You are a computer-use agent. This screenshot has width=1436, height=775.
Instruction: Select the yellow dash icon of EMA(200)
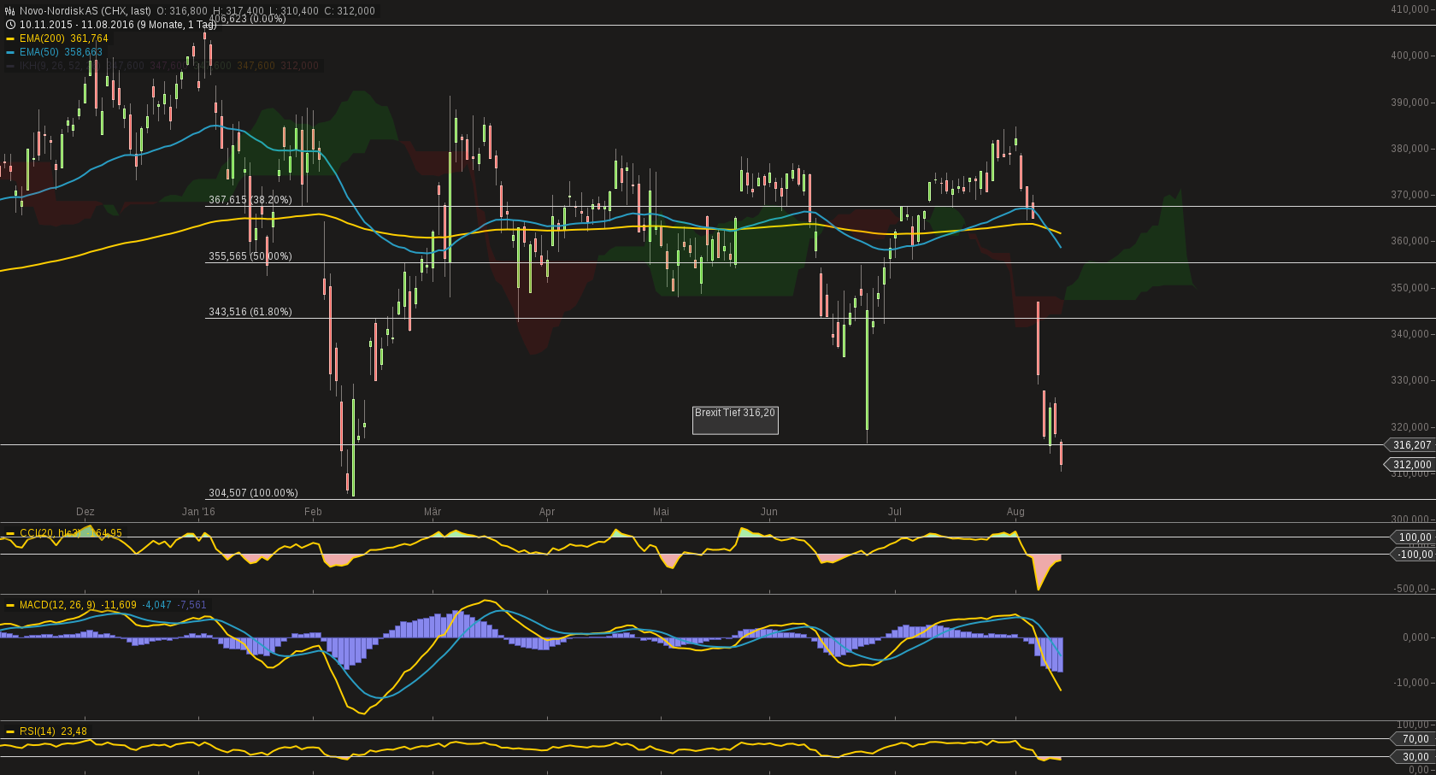pyautogui.click(x=9, y=38)
